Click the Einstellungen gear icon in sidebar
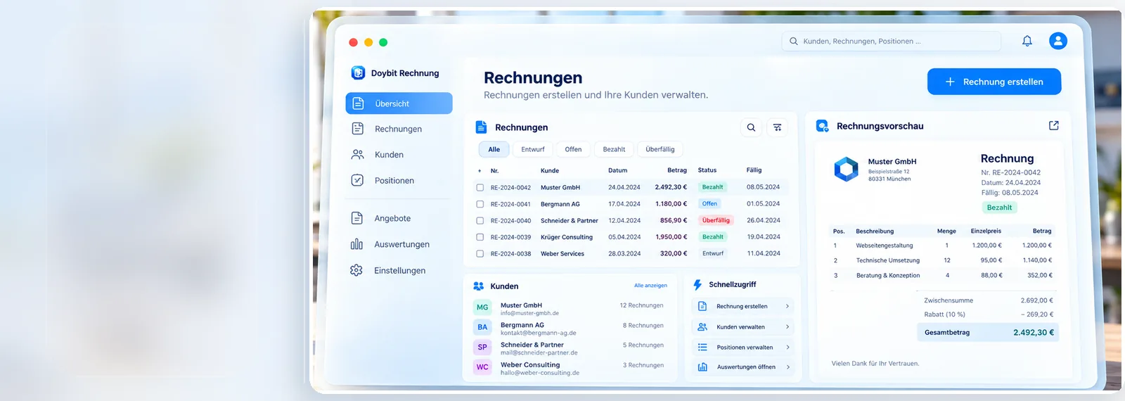The width and height of the screenshot is (1125, 401). tap(356, 270)
